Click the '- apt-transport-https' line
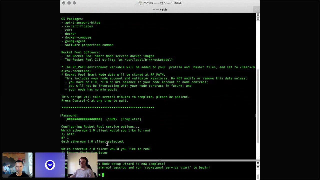 point(81,22)
